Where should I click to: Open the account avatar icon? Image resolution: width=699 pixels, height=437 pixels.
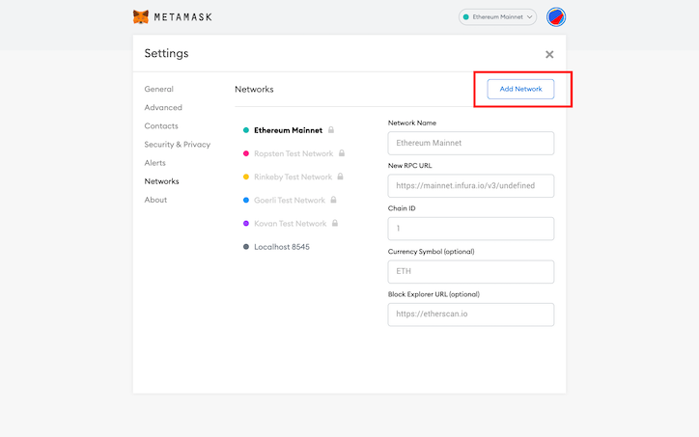pos(556,17)
